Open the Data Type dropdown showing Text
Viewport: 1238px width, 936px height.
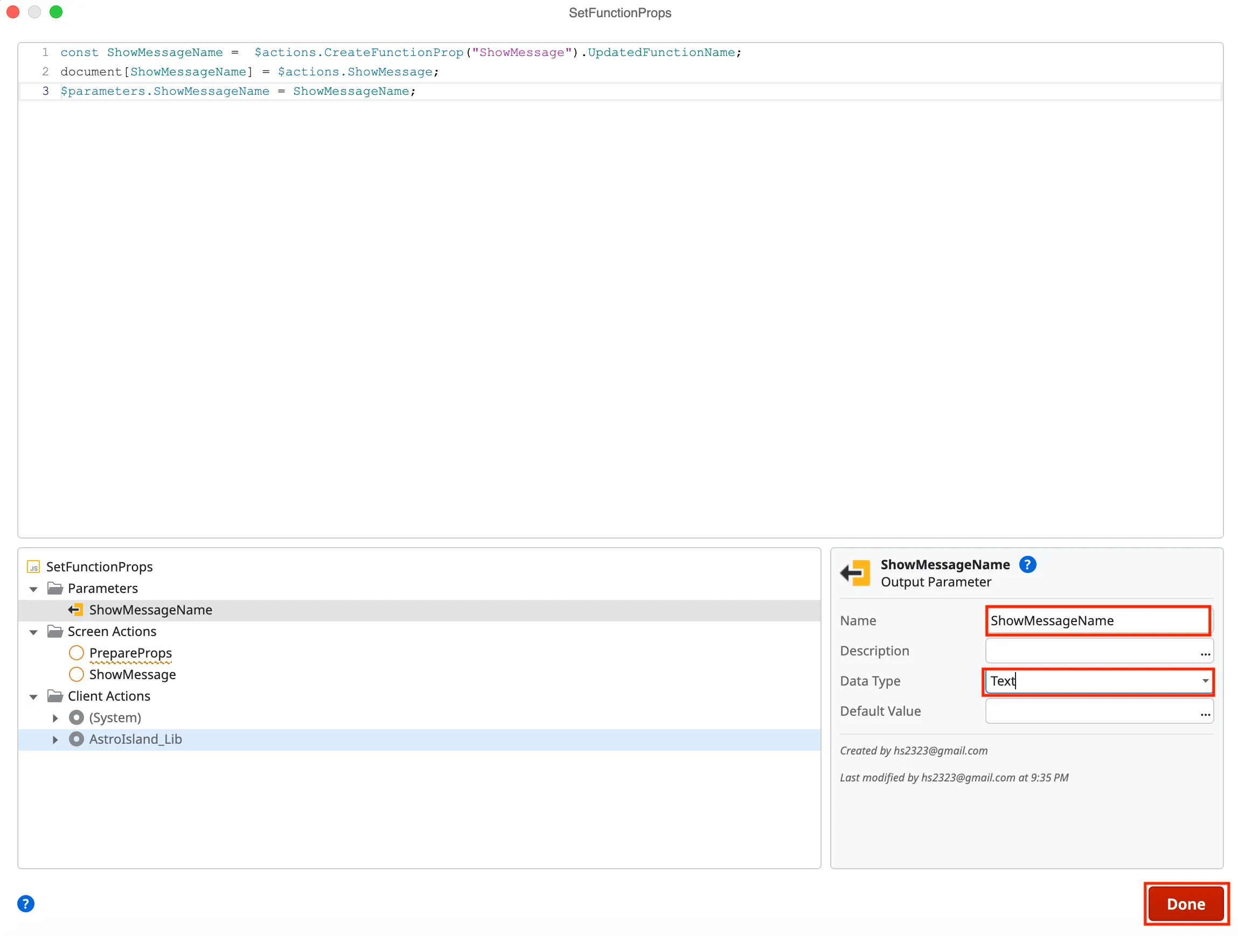click(1206, 681)
